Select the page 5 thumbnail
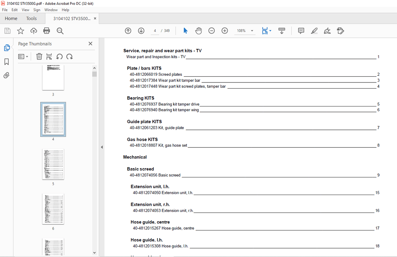The image size is (397, 257). tap(53, 164)
